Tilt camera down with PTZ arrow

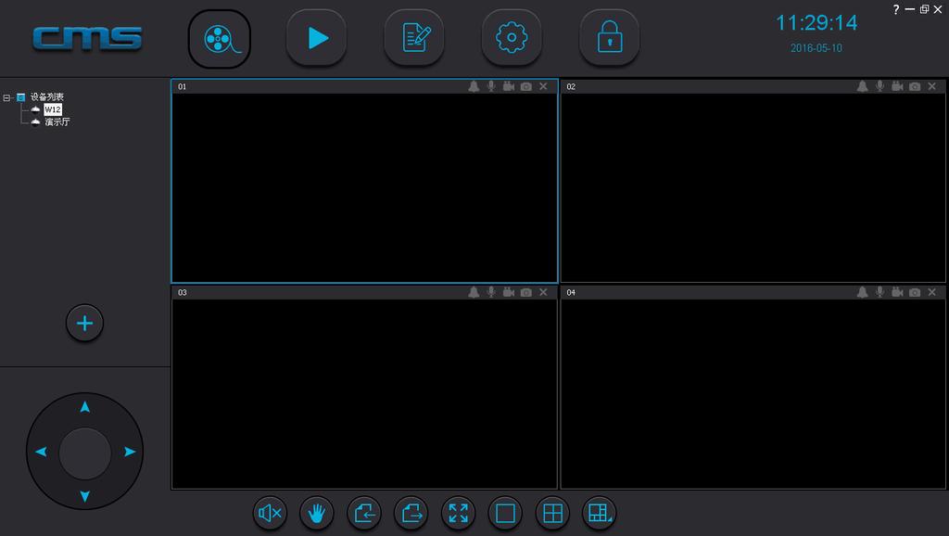84,496
